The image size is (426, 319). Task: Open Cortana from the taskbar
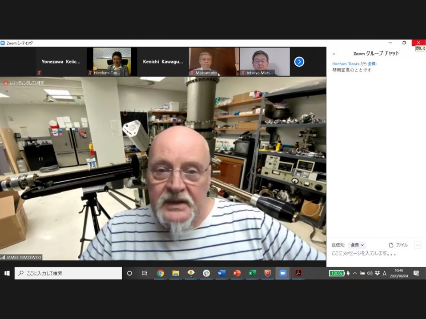pyautogui.click(x=129, y=273)
